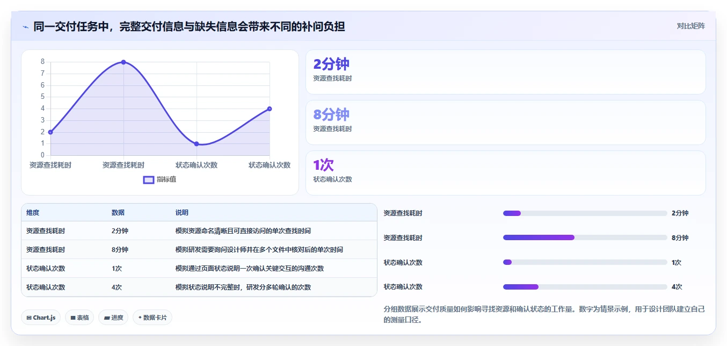The height and width of the screenshot is (346, 727).
Task: Click the 1次 progress bar
Action: pos(585,262)
